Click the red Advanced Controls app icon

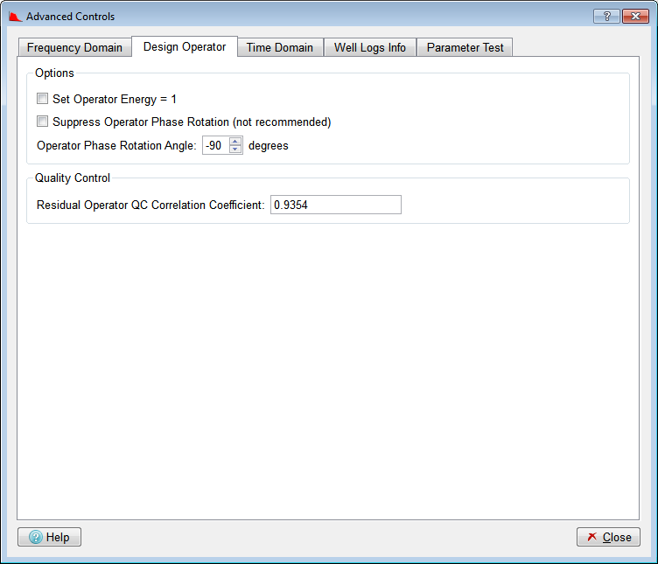[x=15, y=17]
